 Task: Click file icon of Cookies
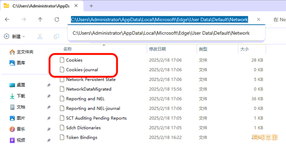click(x=62, y=60)
